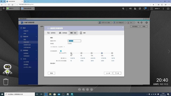Click the blue file system info icon
Viewport: 171px width, 96px height.
[x=61, y=51]
